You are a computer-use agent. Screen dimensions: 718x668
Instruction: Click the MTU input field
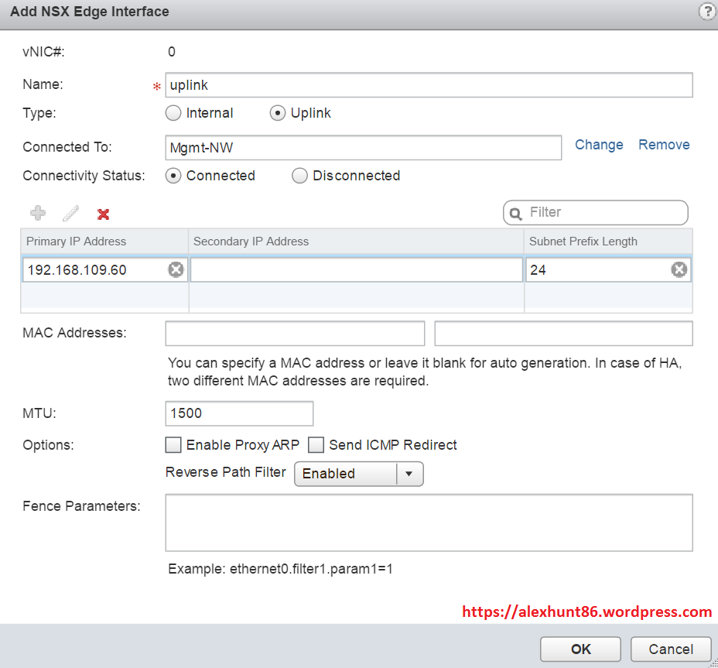click(239, 413)
